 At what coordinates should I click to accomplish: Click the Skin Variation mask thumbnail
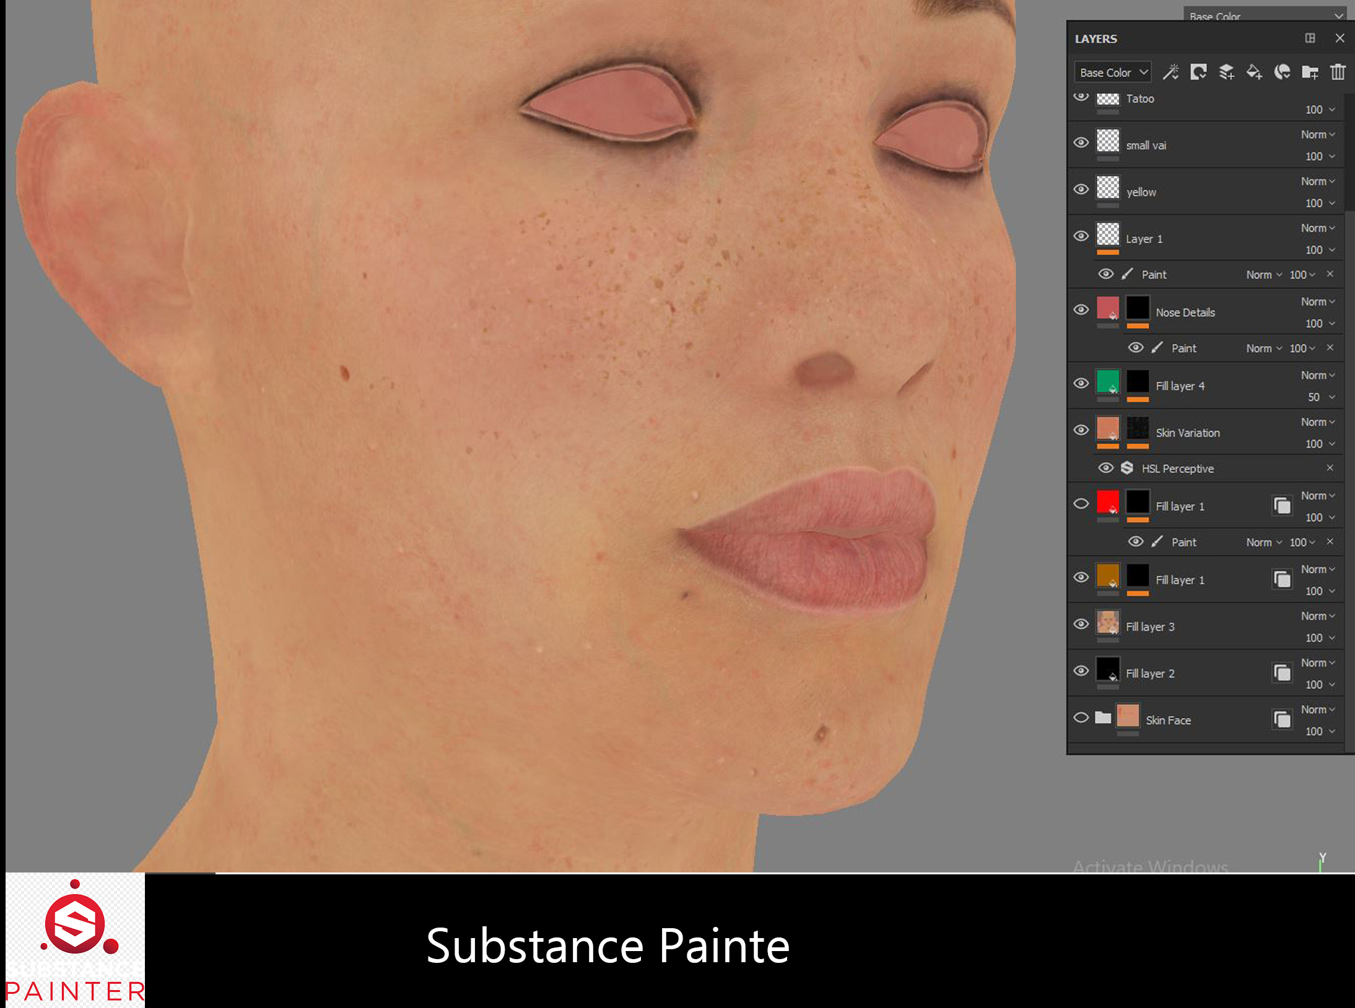(x=1138, y=428)
